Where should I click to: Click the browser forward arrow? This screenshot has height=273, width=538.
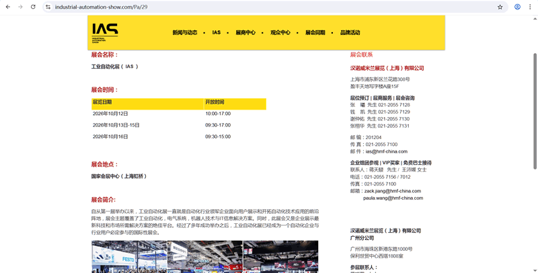(x=20, y=7)
